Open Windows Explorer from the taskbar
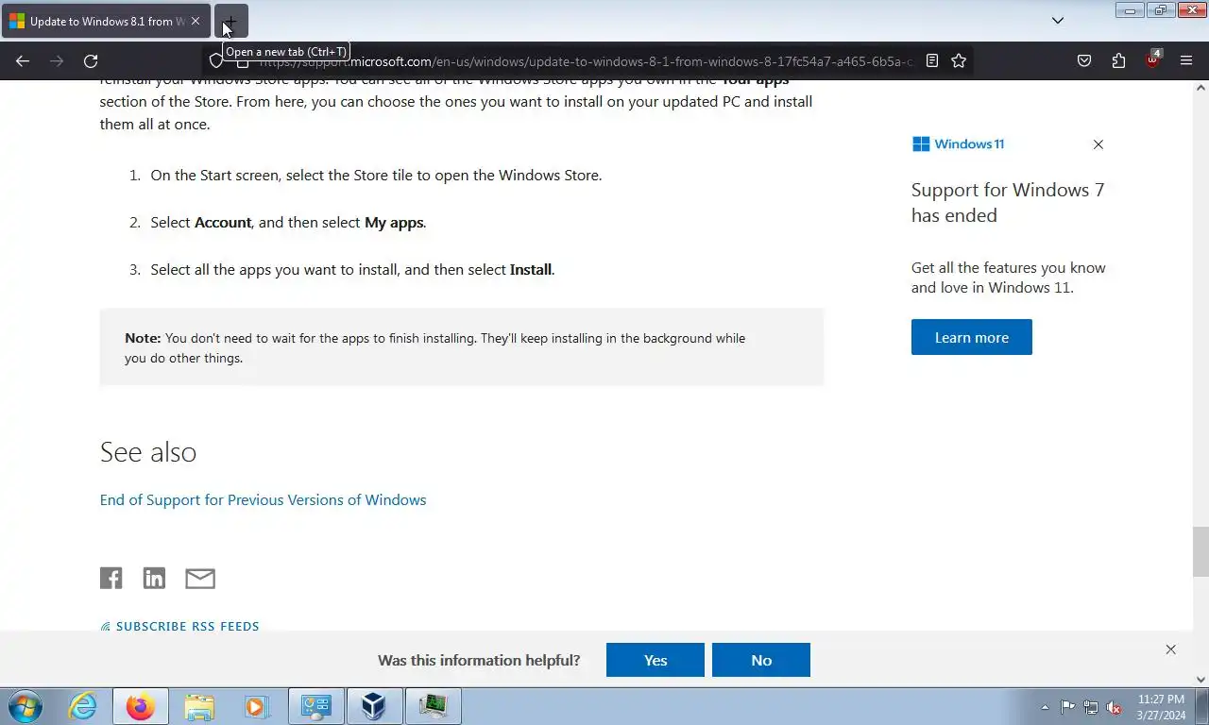This screenshot has height=725, width=1209. [199, 706]
